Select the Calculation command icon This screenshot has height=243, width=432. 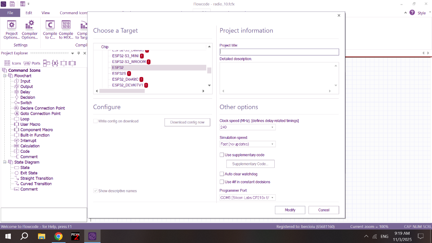point(30,146)
